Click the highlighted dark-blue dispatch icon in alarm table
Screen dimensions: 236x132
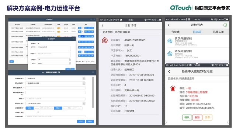pos(83,36)
